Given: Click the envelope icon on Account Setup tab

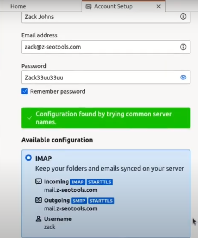Looking at the screenshot, I should pos(89,6).
